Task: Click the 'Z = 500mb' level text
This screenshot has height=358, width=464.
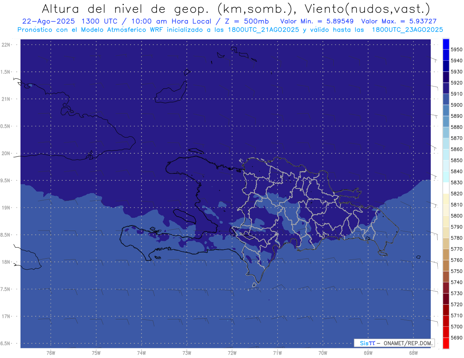Action: 245,21
